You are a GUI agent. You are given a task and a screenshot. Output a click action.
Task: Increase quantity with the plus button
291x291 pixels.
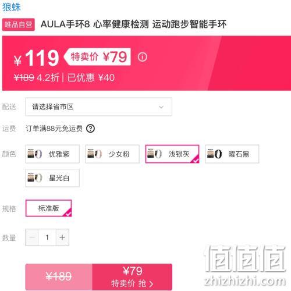point(62,237)
